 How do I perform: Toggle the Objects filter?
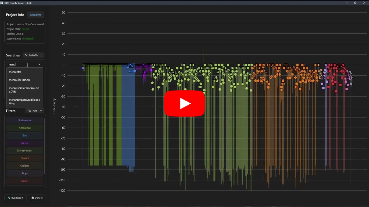[x=25, y=166]
